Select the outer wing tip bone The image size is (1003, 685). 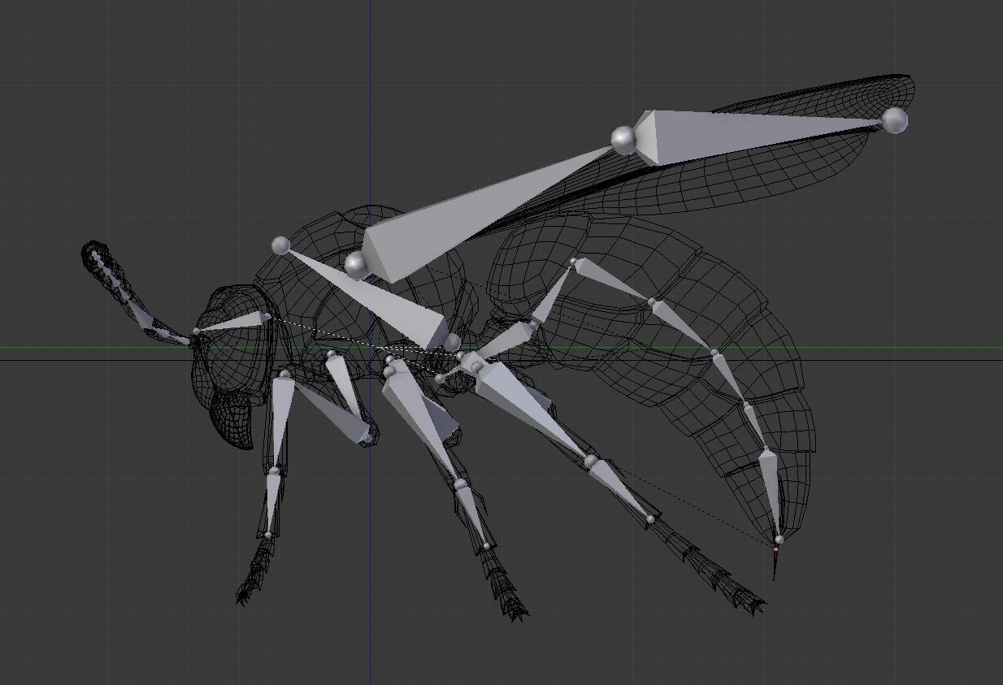pyautogui.click(x=756, y=136)
